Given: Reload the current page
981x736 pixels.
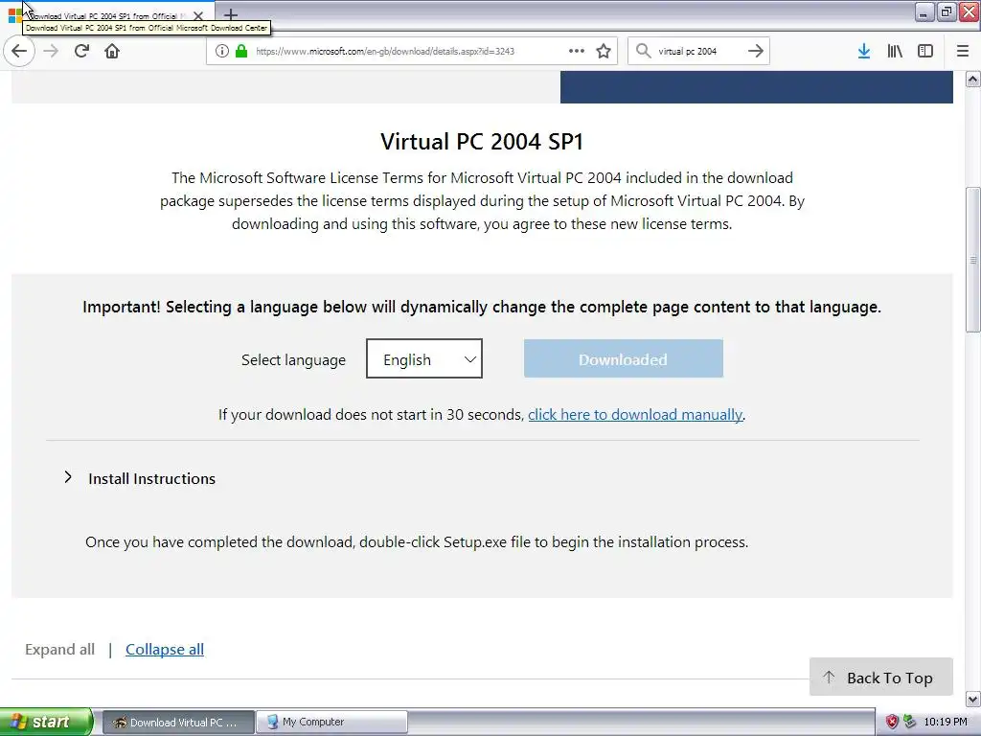Looking at the screenshot, I should (x=81, y=51).
